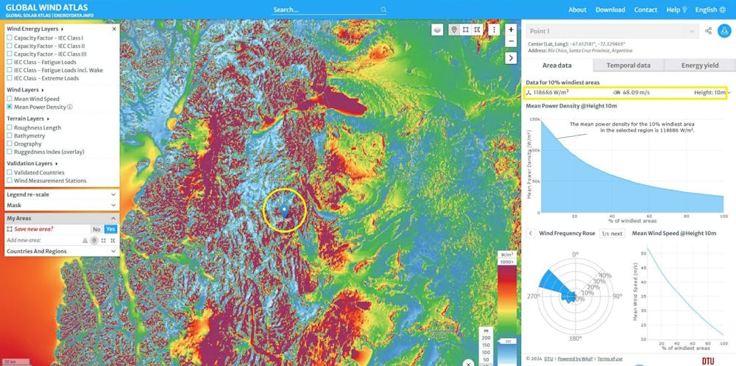Switch to the Temporal data tab
736x366 pixels.
pos(629,66)
